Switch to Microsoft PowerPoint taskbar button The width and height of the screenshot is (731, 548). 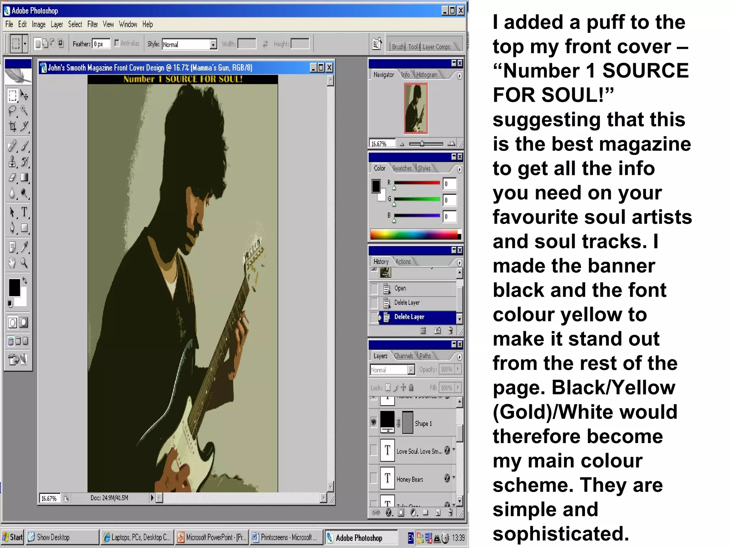click(212, 537)
